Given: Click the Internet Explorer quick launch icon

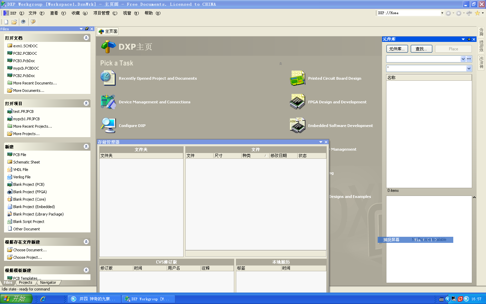Looking at the screenshot, I should (x=43, y=299).
